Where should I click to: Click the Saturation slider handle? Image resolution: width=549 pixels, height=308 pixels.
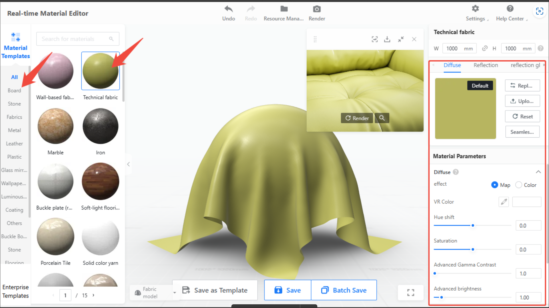pos(473,249)
